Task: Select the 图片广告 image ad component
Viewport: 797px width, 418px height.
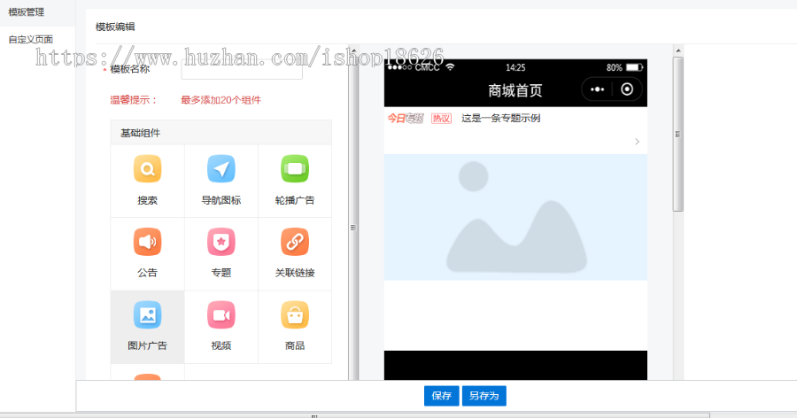Action: 147,327
